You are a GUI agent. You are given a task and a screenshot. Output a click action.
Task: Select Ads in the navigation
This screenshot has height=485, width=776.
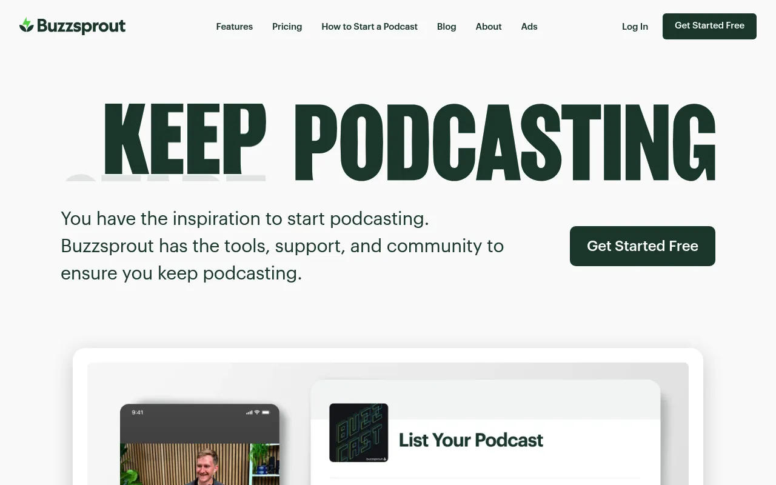click(529, 27)
